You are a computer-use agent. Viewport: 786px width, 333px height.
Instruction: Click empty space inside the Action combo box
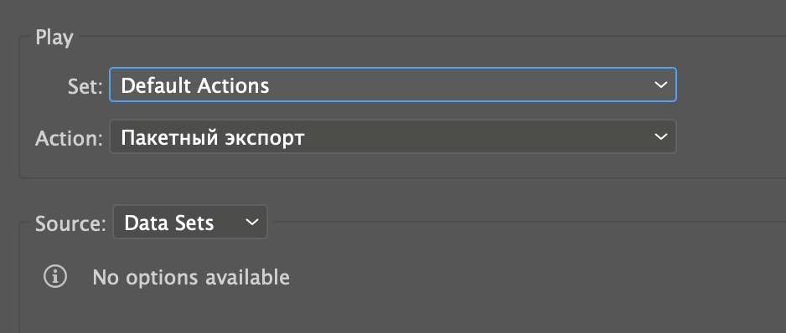(x=476, y=136)
